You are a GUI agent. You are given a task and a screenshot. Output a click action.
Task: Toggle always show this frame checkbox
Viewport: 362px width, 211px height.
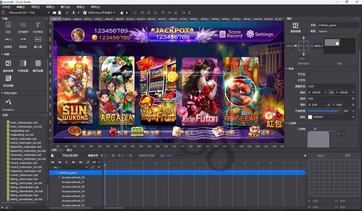click(x=136, y=156)
